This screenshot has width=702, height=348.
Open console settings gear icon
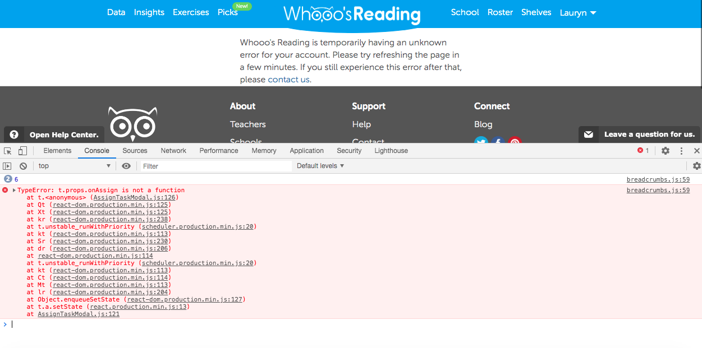[696, 166]
